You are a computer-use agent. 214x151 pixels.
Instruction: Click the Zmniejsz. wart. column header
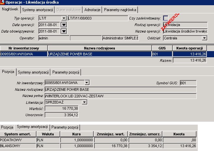pos(111,134)
